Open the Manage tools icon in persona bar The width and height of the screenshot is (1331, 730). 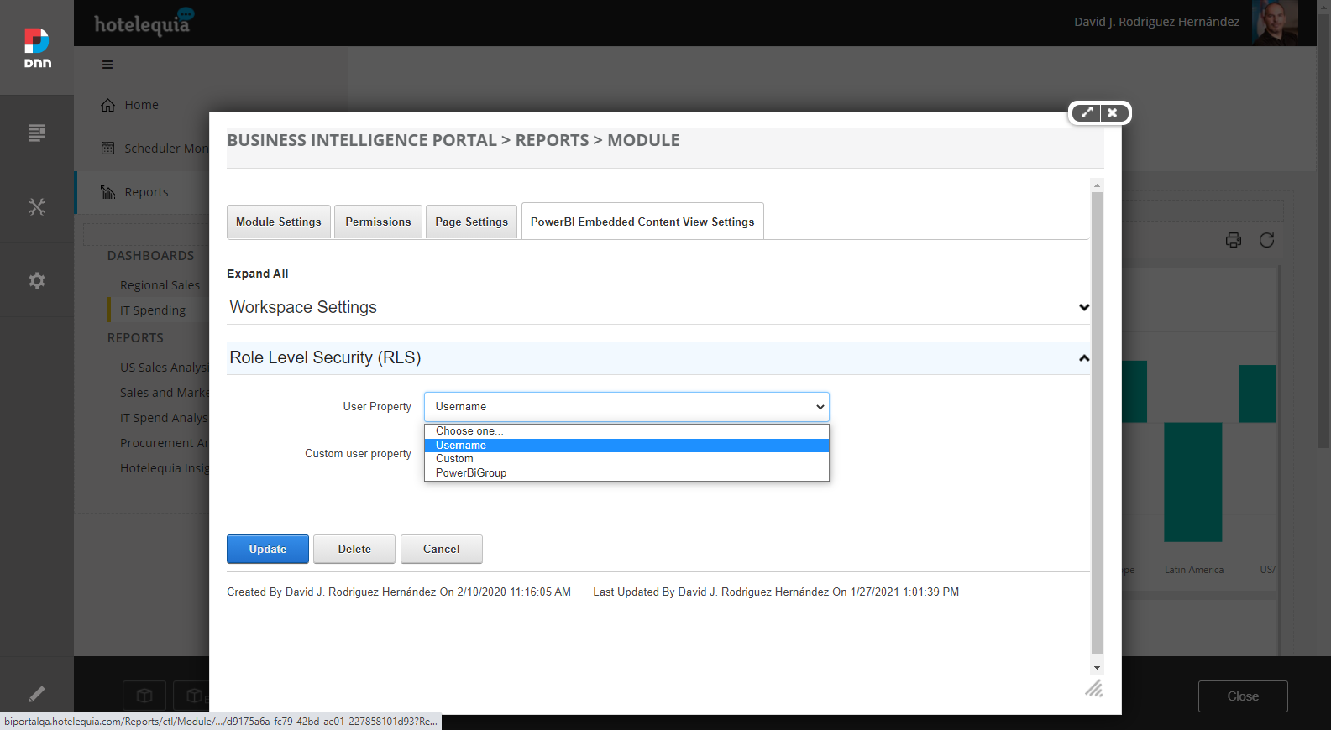click(x=37, y=206)
